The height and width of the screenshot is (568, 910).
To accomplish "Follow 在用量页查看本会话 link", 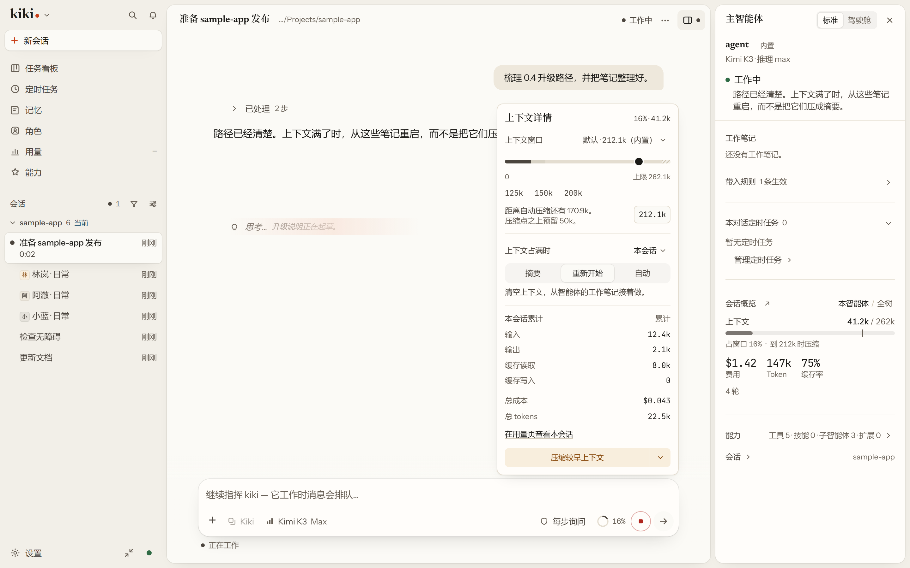I will pyautogui.click(x=538, y=434).
